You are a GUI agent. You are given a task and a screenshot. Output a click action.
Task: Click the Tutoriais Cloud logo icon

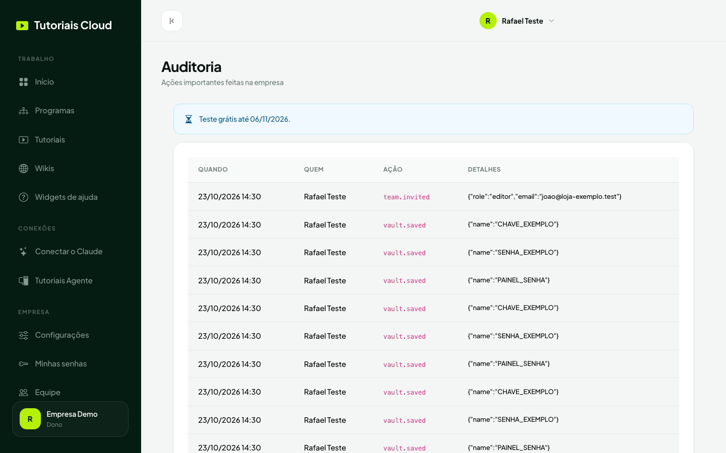22,26
